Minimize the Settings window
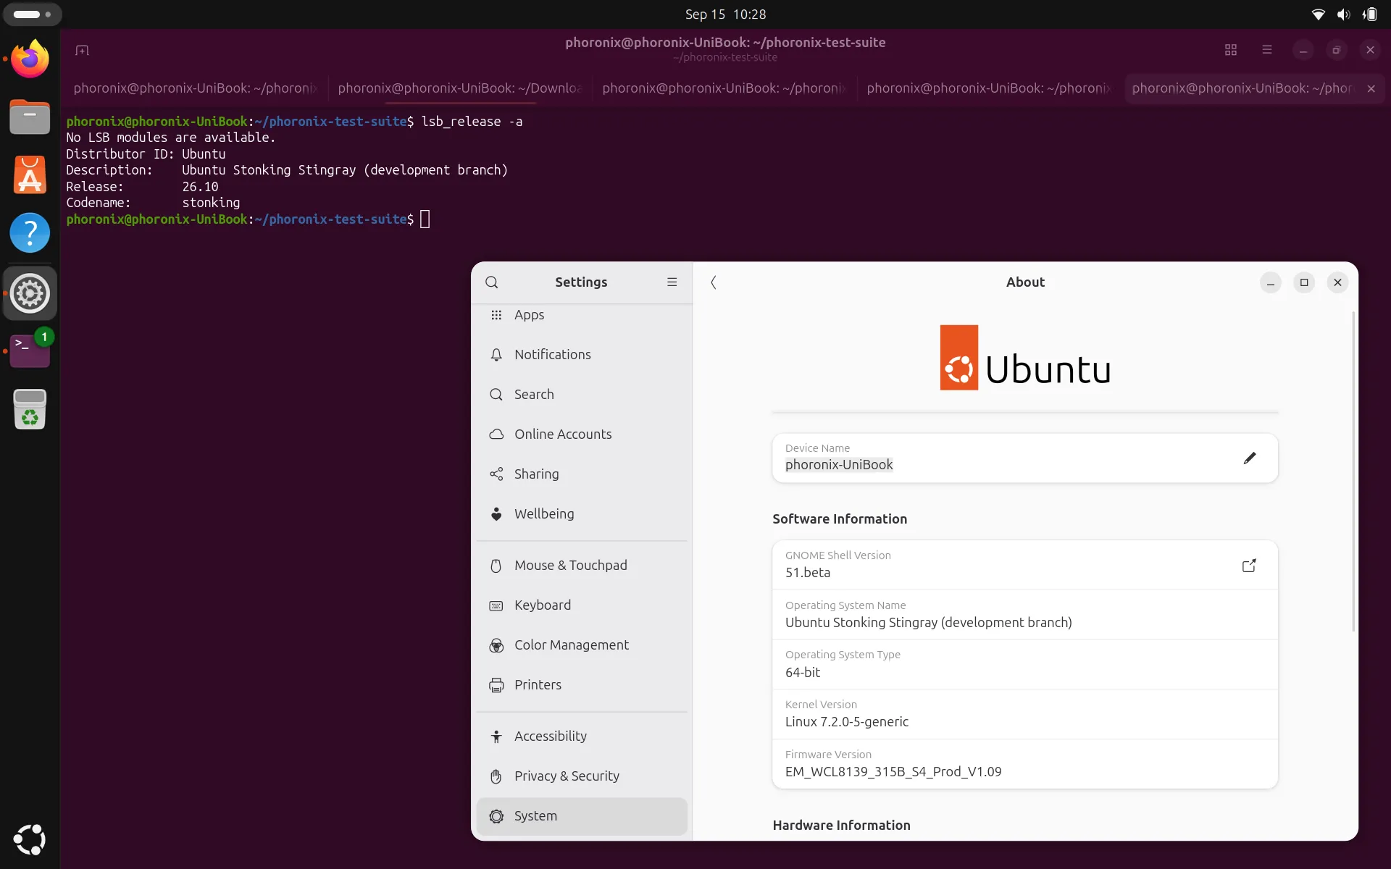 tap(1270, 282)
